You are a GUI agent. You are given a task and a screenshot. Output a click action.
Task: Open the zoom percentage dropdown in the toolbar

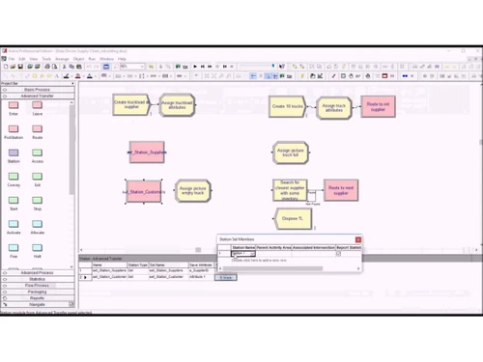[142, 67]
